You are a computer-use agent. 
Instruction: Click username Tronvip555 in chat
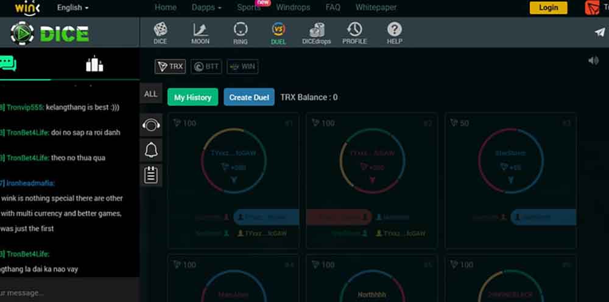tap(24, 108)
